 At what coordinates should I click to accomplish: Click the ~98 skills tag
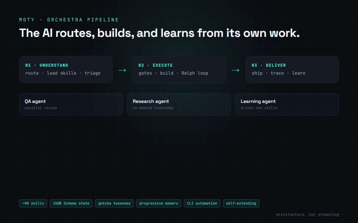[x=33, y=203]
